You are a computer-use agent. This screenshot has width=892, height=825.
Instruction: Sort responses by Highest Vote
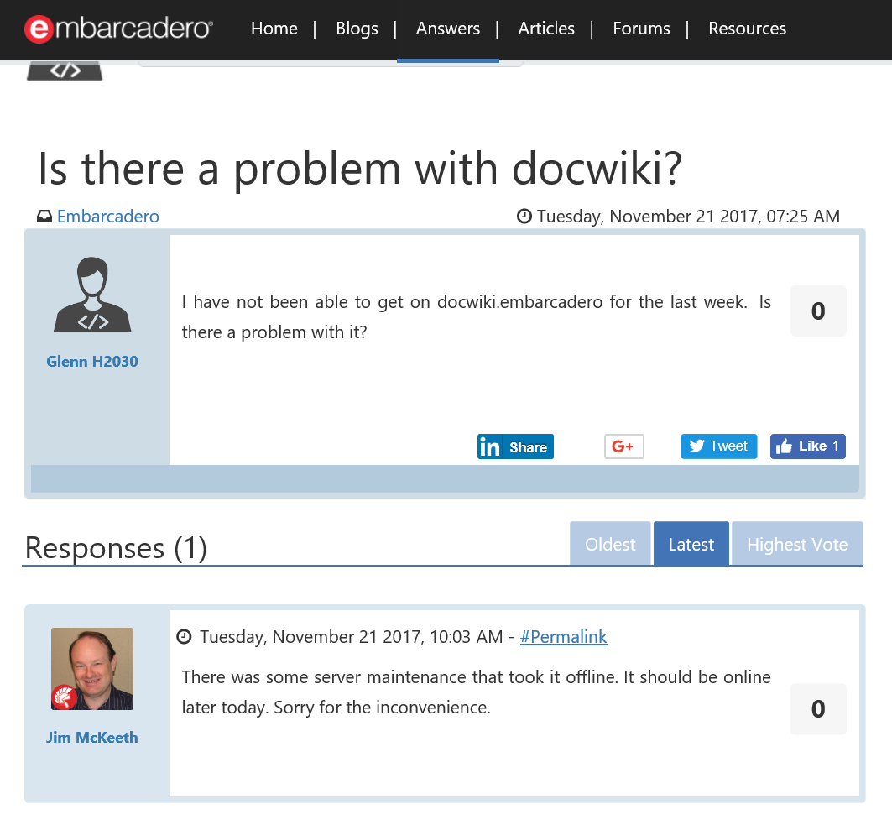coord(797,544)
